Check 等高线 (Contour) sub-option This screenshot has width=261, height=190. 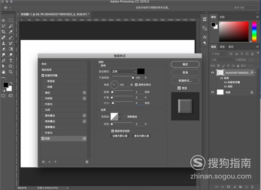click(45, 81)
